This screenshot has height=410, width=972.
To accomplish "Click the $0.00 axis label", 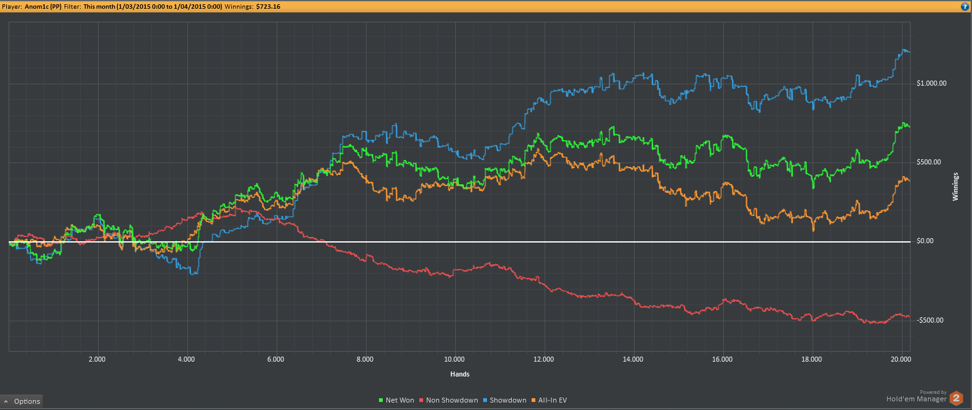I will coord(925,241).
